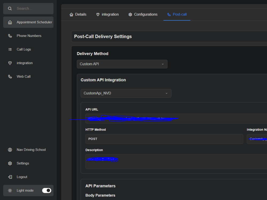This screenshot has height=200, width=267.
Task: Click the Integration Name field
Action: pos(257,139)
